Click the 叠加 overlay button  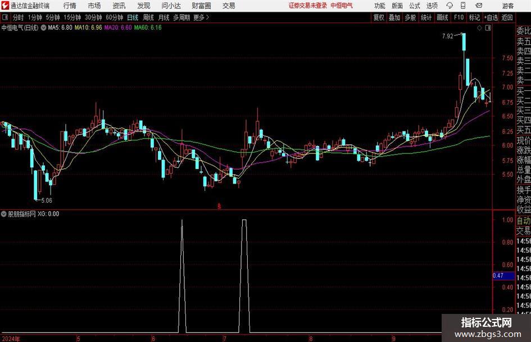point(394,17)
